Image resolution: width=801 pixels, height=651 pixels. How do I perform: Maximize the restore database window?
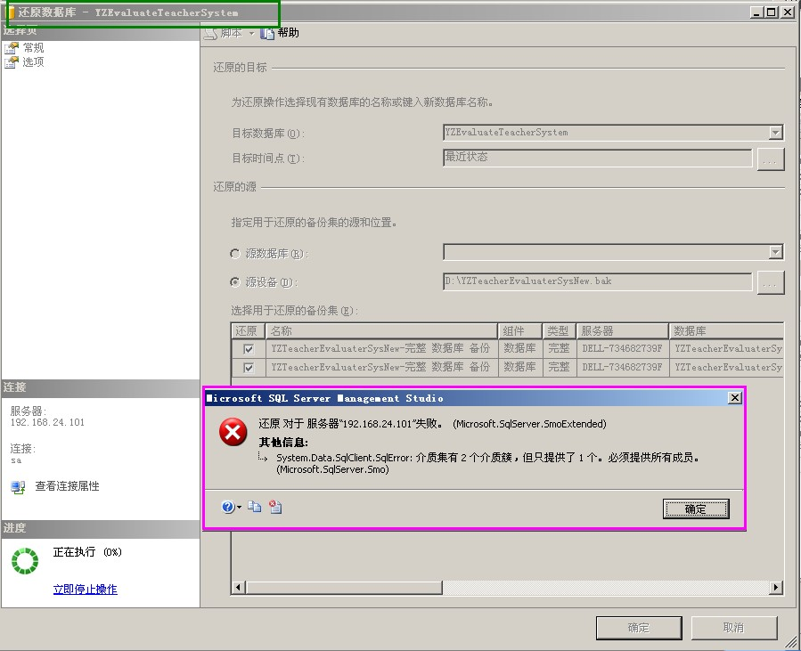[772, 12]
